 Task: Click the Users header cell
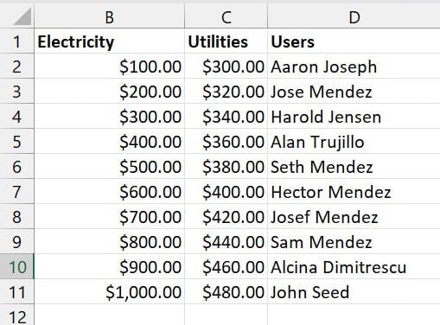coord(354,41)
